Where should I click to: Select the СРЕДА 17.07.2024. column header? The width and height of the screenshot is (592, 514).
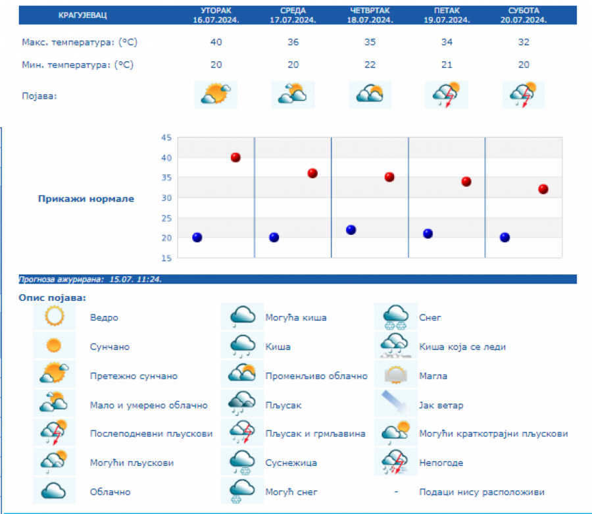[293, 15]
